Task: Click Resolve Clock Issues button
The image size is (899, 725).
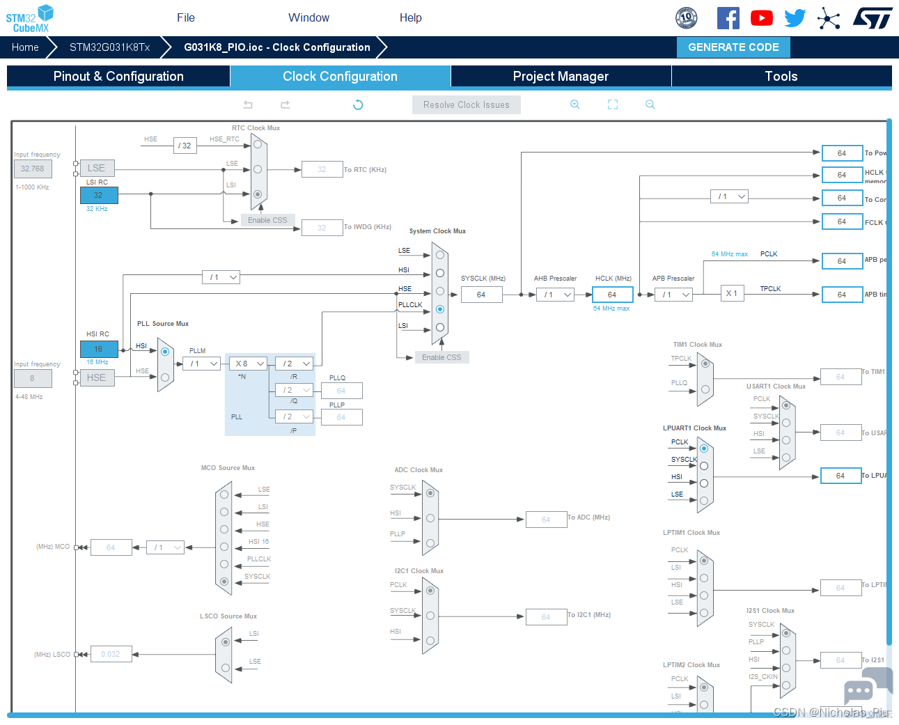Action: (467, 104)
